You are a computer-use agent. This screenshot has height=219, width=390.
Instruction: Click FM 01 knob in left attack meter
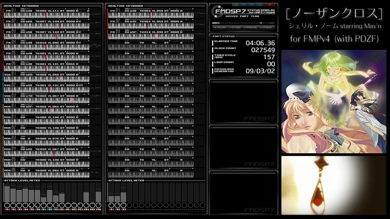tap(7, 205)
